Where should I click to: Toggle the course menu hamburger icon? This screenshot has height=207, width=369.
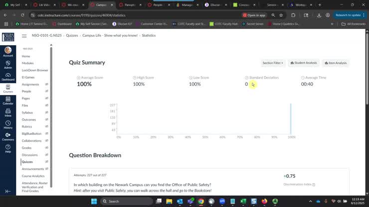pyautogui.click(x=24, y=36)
